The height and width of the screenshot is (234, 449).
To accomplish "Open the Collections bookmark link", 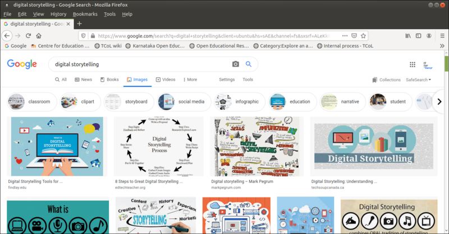I will (x=386, y=79).
